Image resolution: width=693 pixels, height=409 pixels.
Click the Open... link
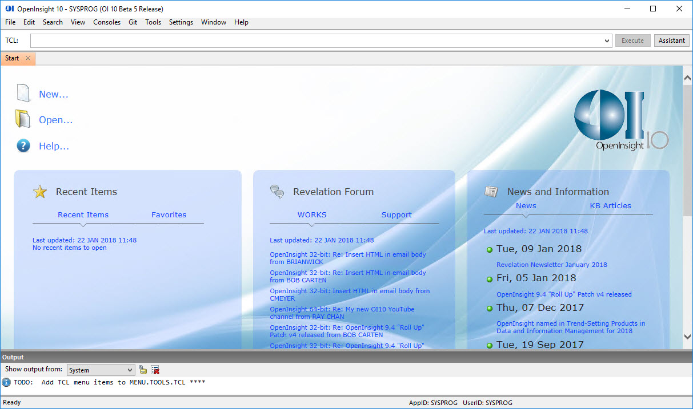coord(56,120)
